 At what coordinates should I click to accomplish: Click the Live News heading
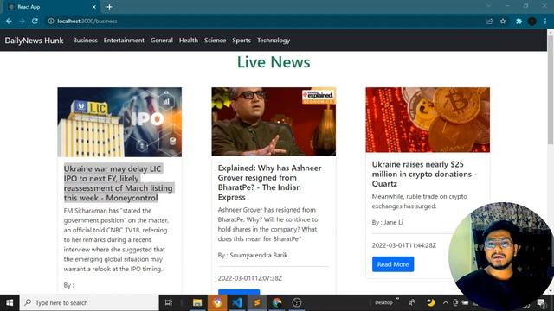[274, 62]
